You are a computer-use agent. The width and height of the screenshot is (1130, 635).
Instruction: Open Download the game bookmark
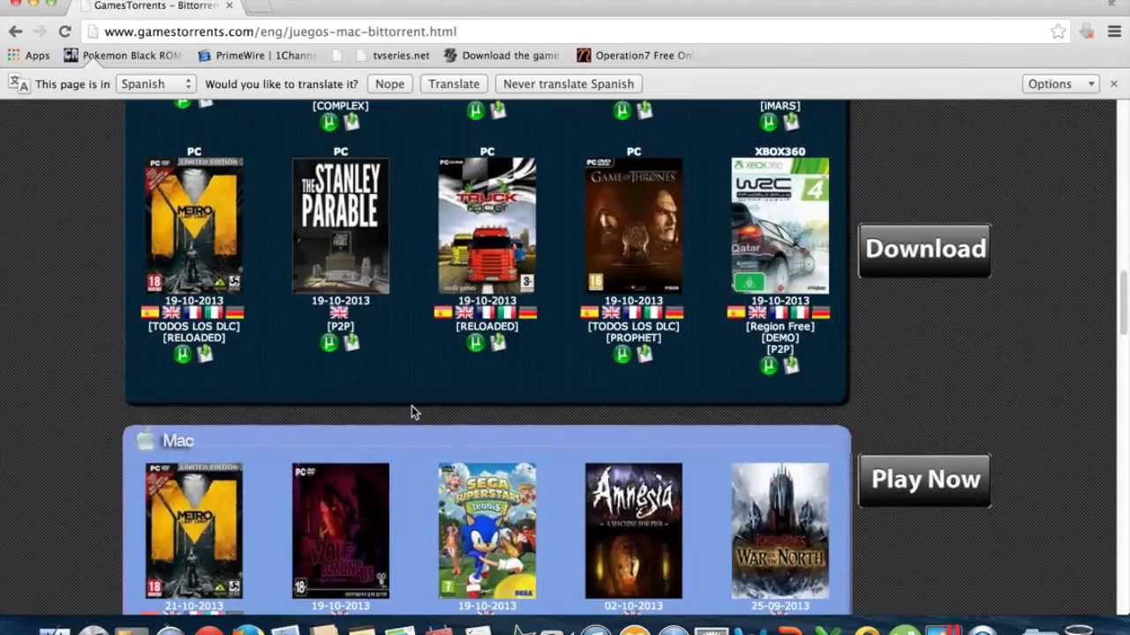click(501, 56)
